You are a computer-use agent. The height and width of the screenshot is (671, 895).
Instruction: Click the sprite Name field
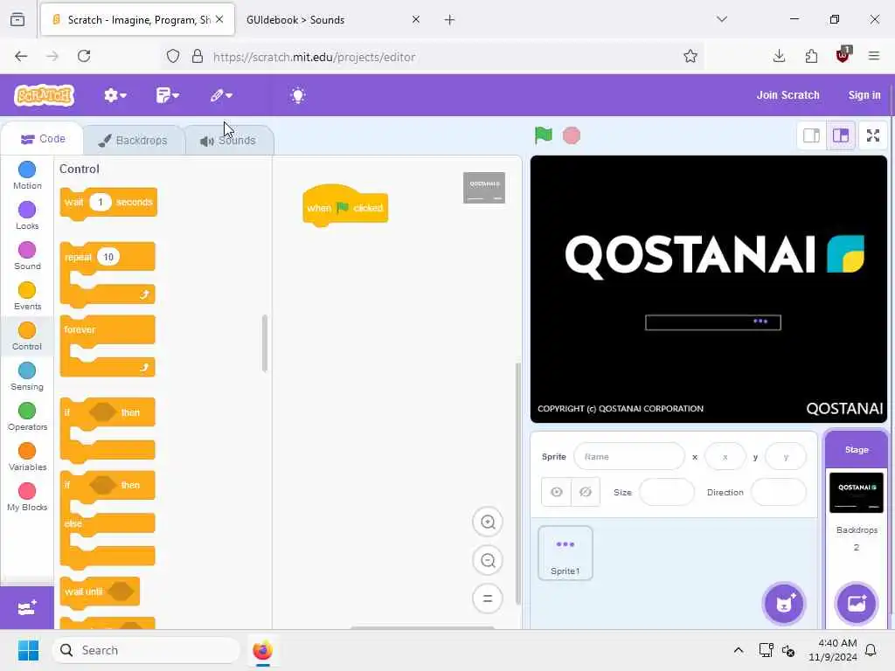(629, 456)
